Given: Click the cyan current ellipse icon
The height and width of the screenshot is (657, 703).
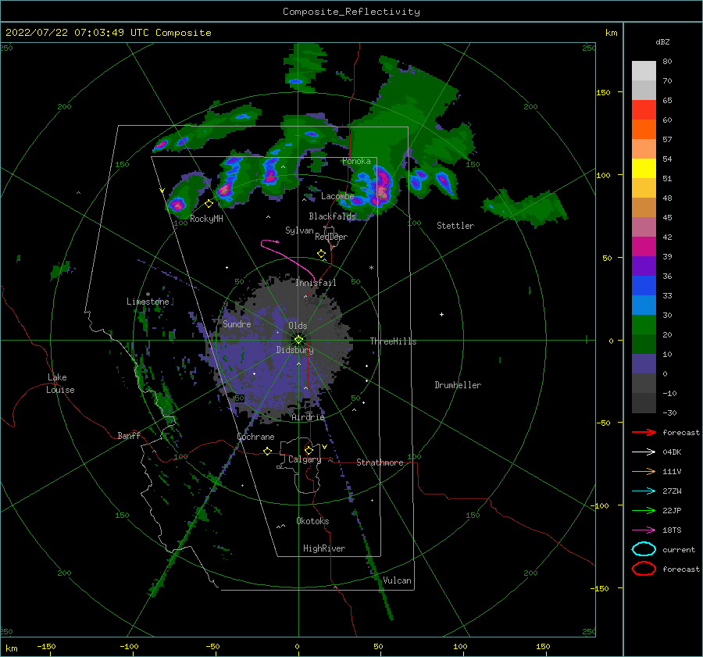Looking at the screenshot, I should coord(644,549).
